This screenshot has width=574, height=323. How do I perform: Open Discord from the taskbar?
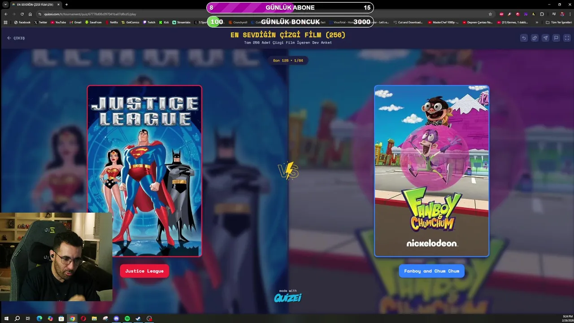click(116, 319)
